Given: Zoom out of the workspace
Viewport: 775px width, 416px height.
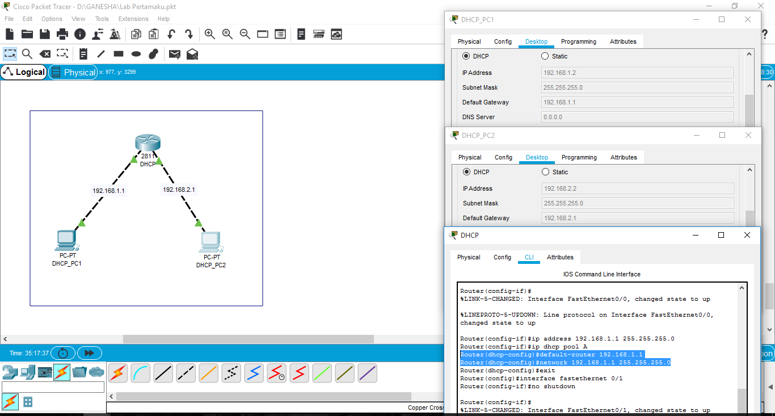Looking at the screenshot, I should 245,34.
